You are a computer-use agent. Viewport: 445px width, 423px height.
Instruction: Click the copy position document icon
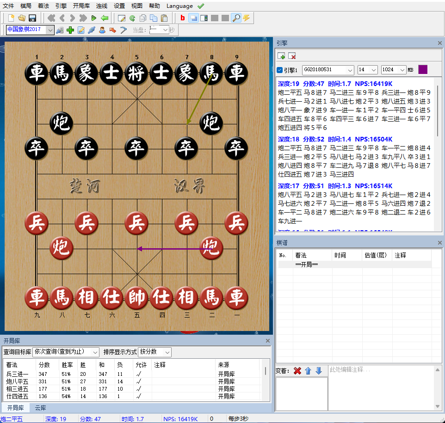(143, 18)
